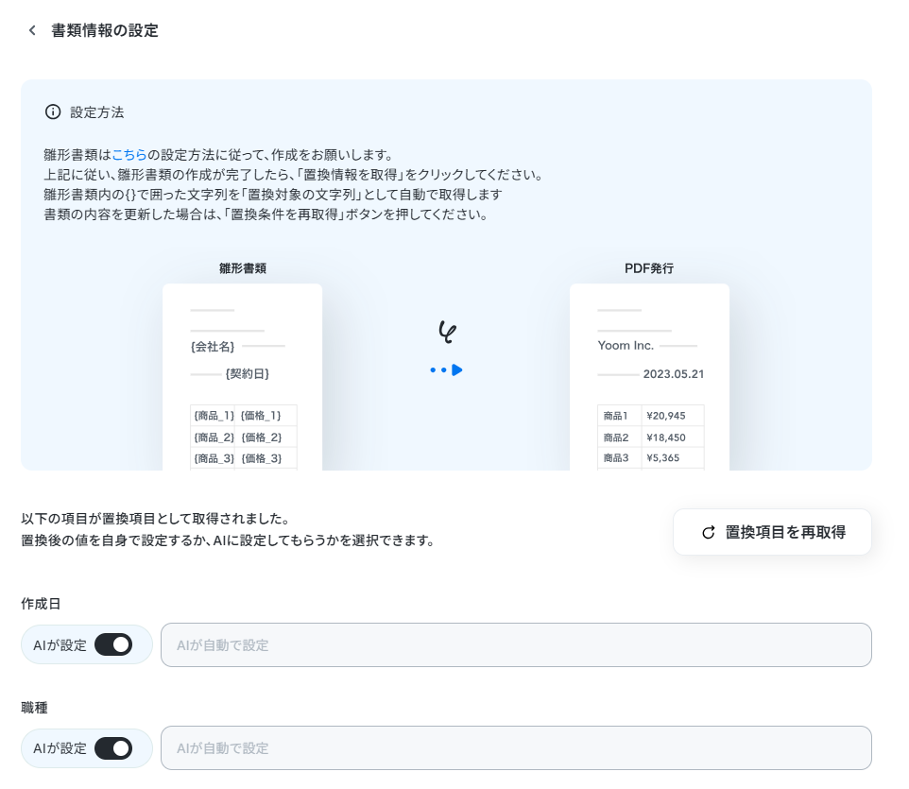Click the 作成日 AIが自動で設定 input field
This screenshot has height=789, width=909.
click(516, 644)
